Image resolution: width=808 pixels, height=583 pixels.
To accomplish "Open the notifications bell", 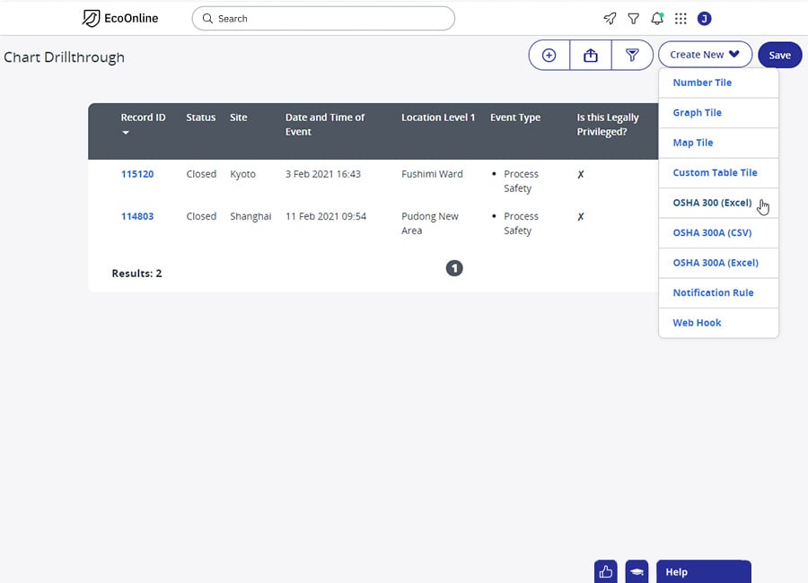I will click(x=657, y=19).
